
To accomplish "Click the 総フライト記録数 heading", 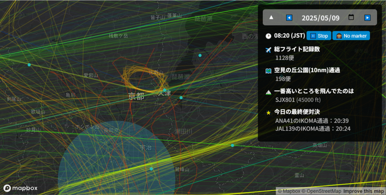I will 297,49.
